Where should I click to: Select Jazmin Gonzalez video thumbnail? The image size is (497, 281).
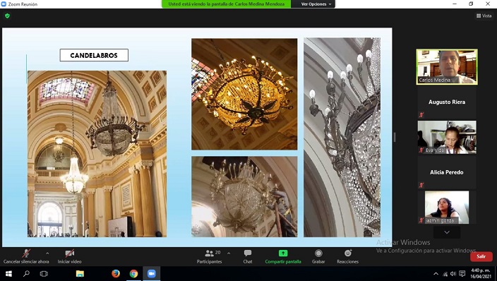[447, 207]
